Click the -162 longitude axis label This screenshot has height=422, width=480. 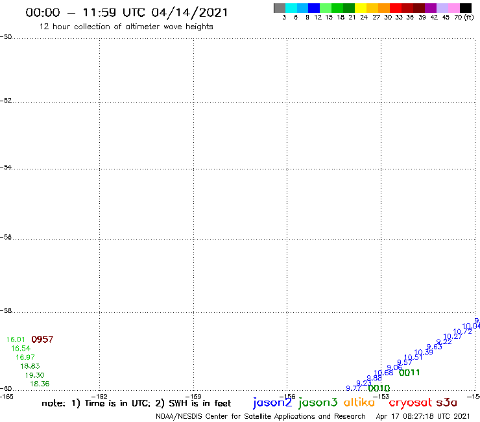click(x=99, y=397)
